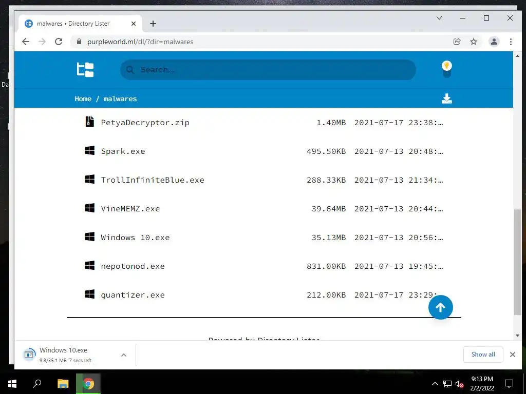
Task: Click the download directory icon
Action: point(446,98)
